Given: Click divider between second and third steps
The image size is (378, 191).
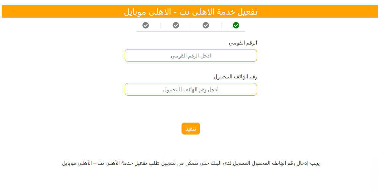Looking at the screenshot, I should point(191,26).
